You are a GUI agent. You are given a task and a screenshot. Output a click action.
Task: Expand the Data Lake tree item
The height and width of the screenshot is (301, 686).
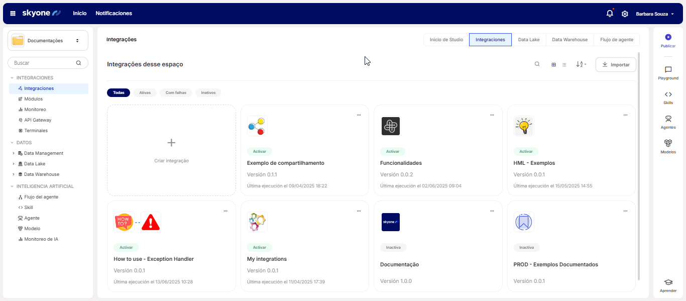tap(14, 164)
